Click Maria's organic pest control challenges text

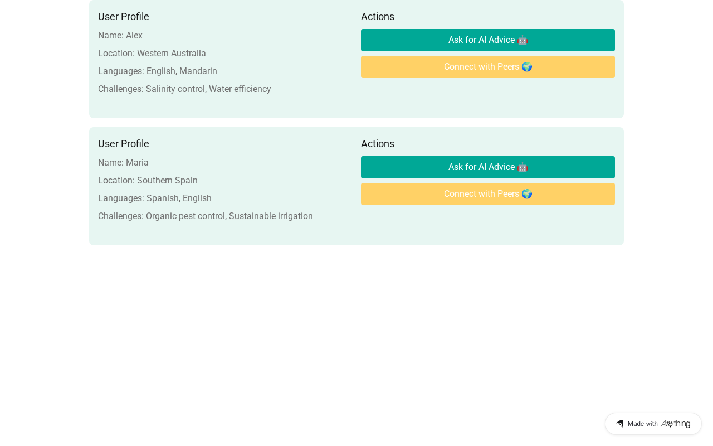206,216
